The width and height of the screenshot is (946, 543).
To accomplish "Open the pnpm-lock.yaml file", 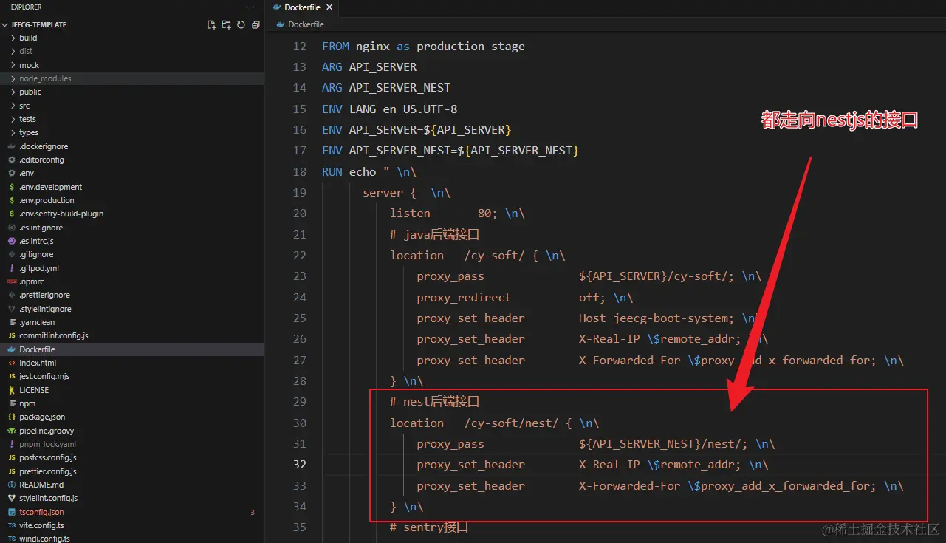I will 132,444.
